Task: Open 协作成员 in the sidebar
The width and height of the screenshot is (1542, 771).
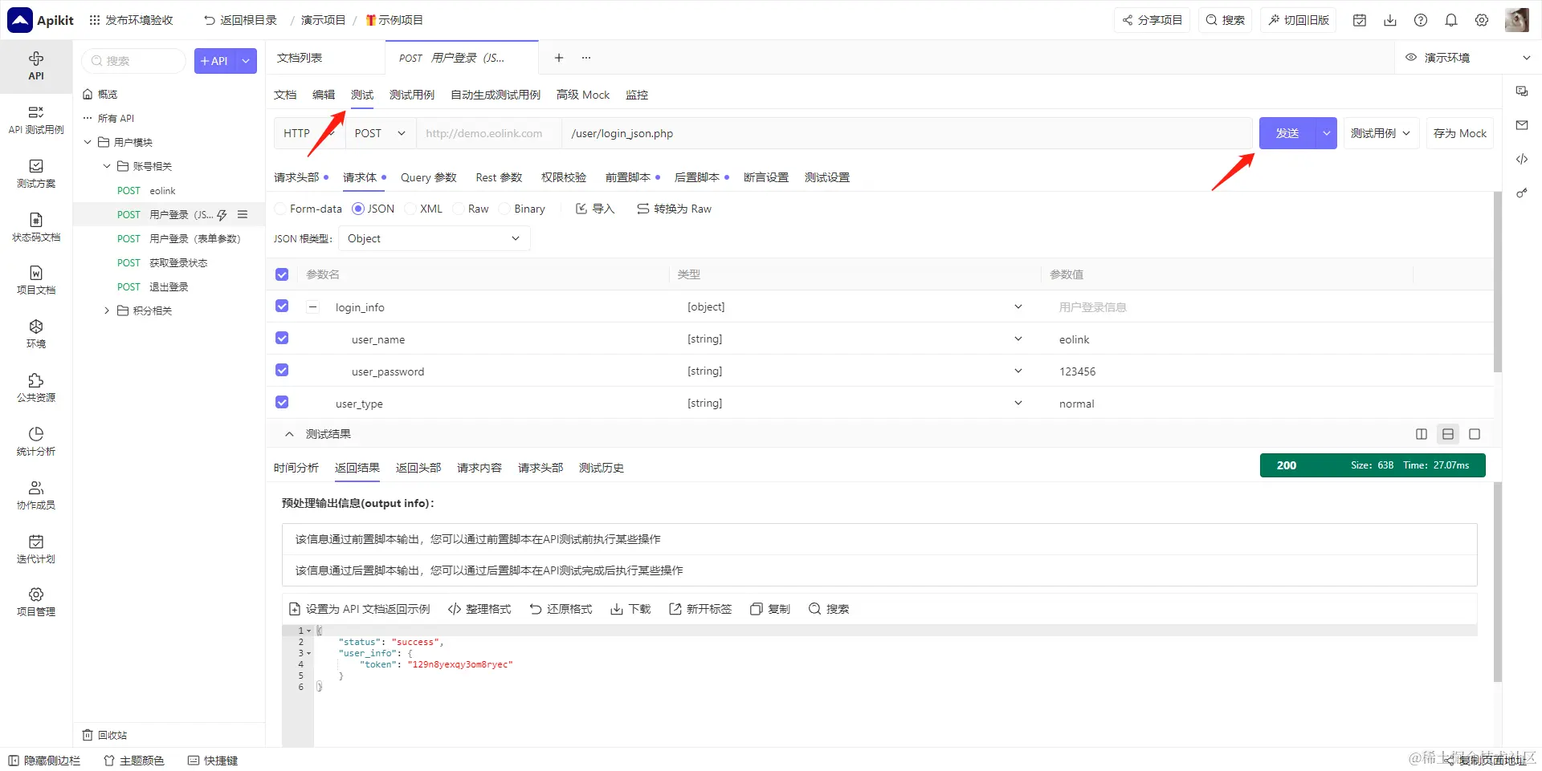Action: coord(36,496)
